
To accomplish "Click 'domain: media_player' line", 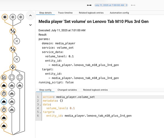I will (x=59, y=43).
